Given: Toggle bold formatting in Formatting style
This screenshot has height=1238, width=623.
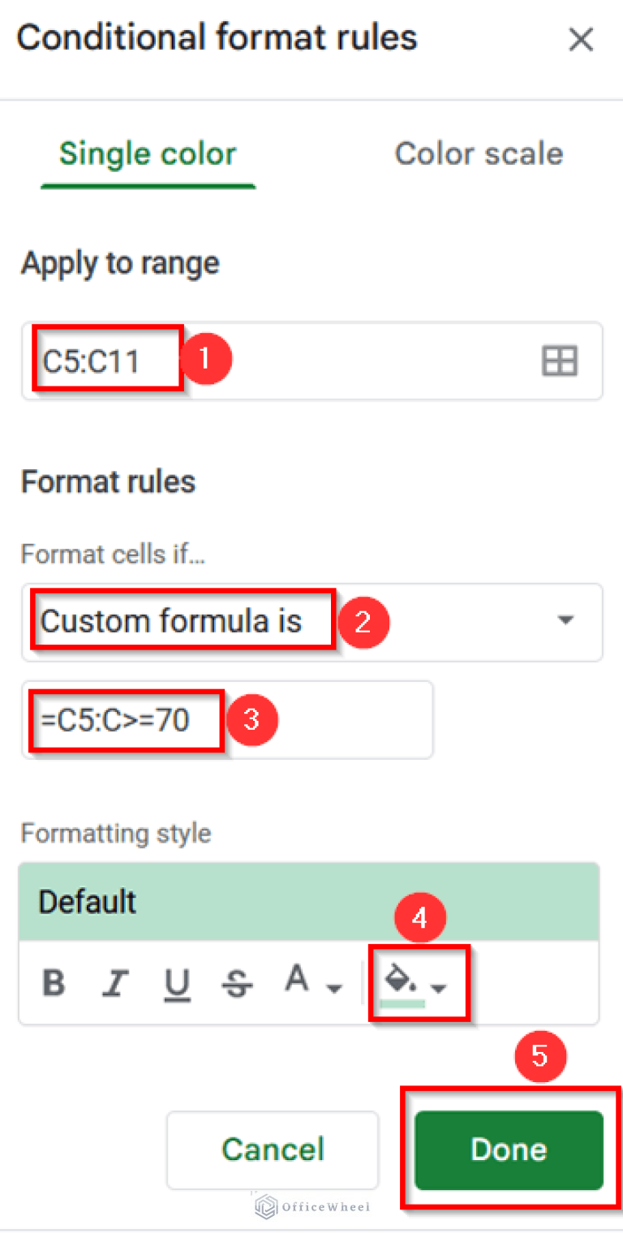Looking at the screenshot, I should coord(54,983).
